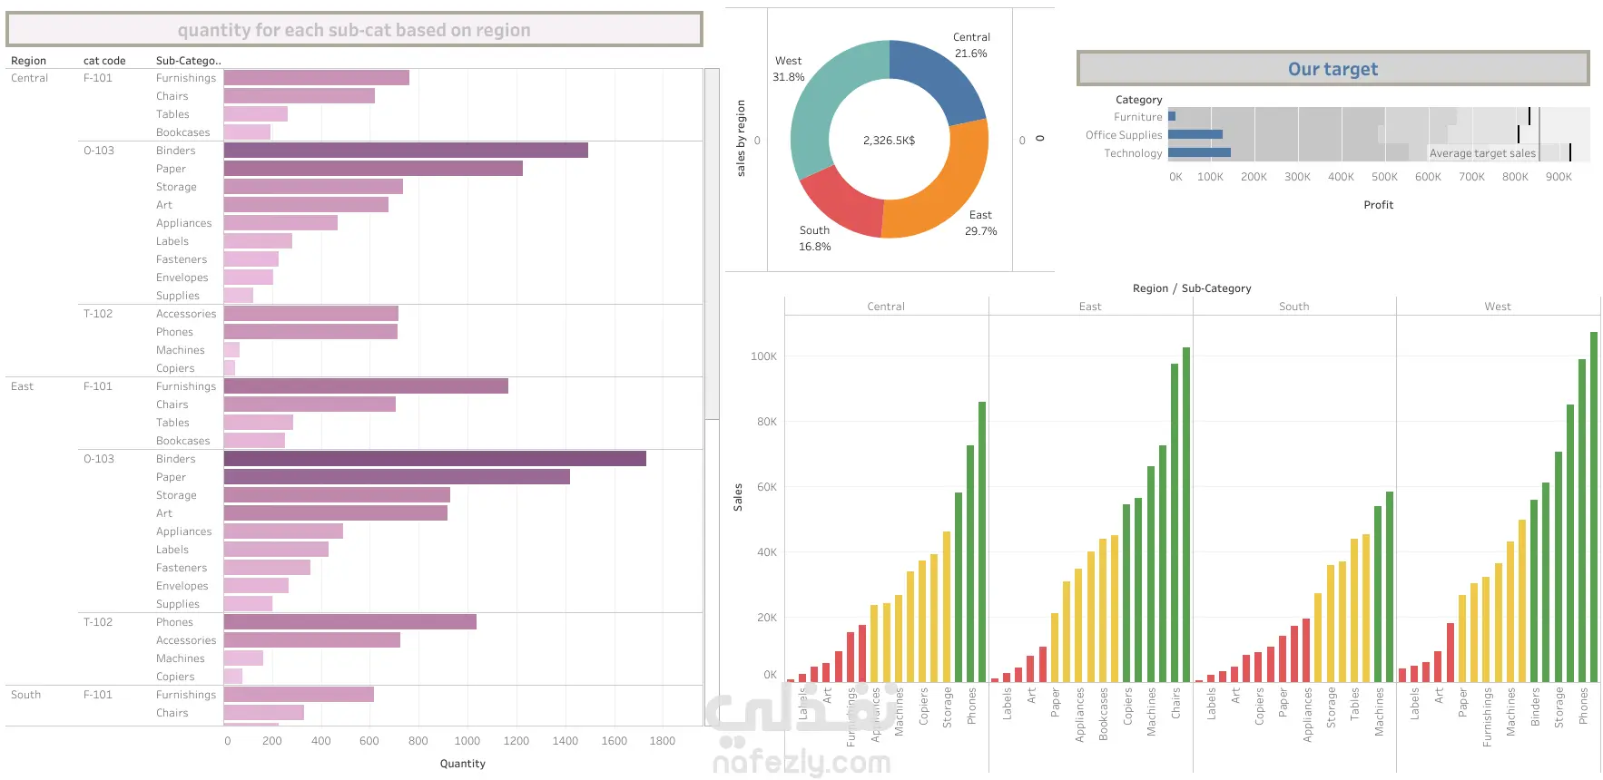Image resolution: width=1603 pixels, height=780 pixels.
Task: Click the quantity table vertical scrollbar
Action: point(713,244)
